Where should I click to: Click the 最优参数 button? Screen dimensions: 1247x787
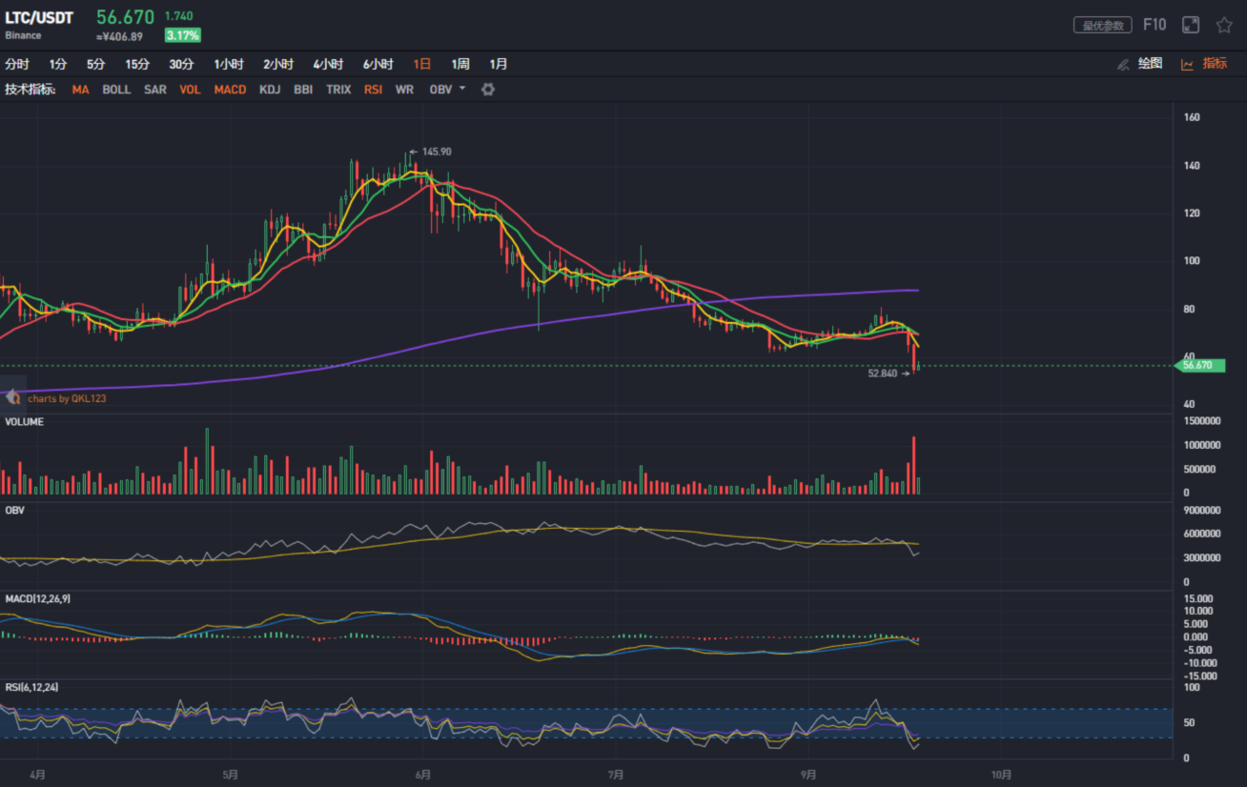pyautogui.click(x=1102, y=26)
